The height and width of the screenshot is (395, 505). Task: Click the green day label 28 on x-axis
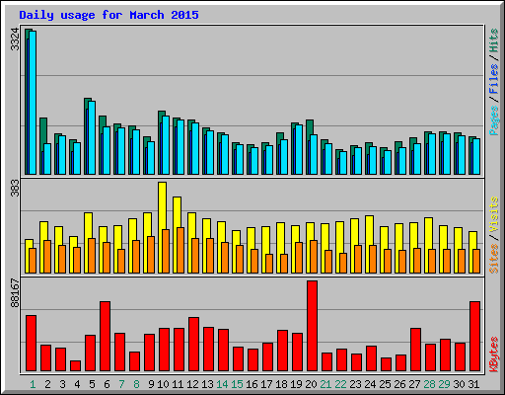tap(429, 384)
